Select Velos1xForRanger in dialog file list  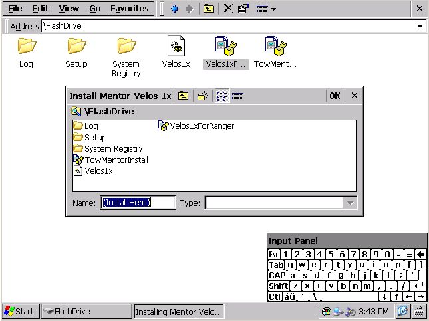202,126
